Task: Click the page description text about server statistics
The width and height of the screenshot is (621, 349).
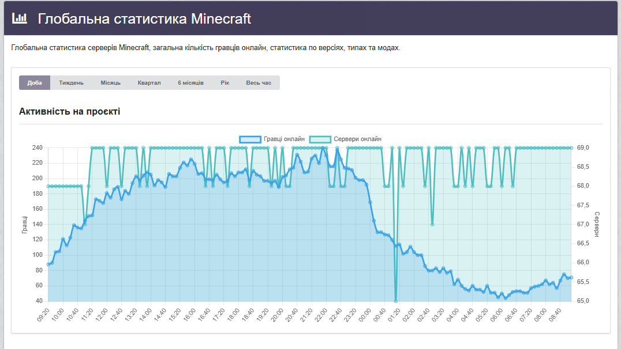Action: [205, 48]
